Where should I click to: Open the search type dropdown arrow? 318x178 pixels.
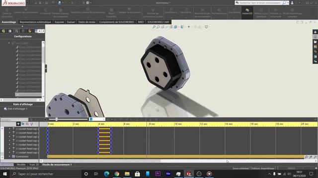[288, 3]
